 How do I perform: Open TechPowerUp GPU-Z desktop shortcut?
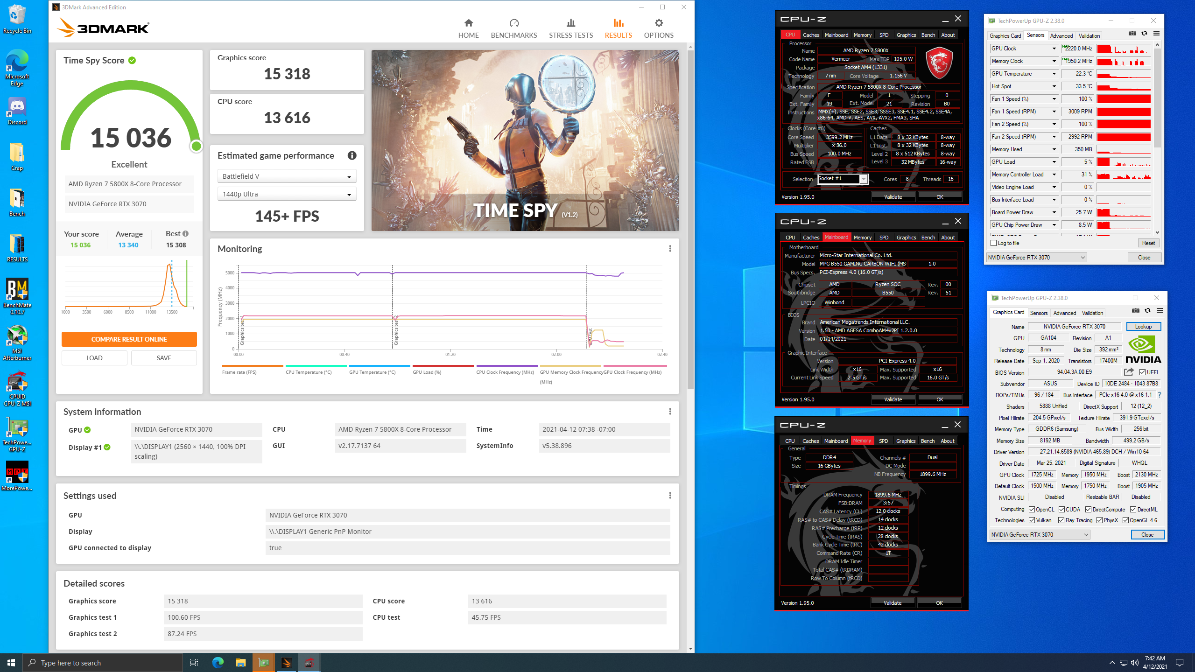[17, 434]
